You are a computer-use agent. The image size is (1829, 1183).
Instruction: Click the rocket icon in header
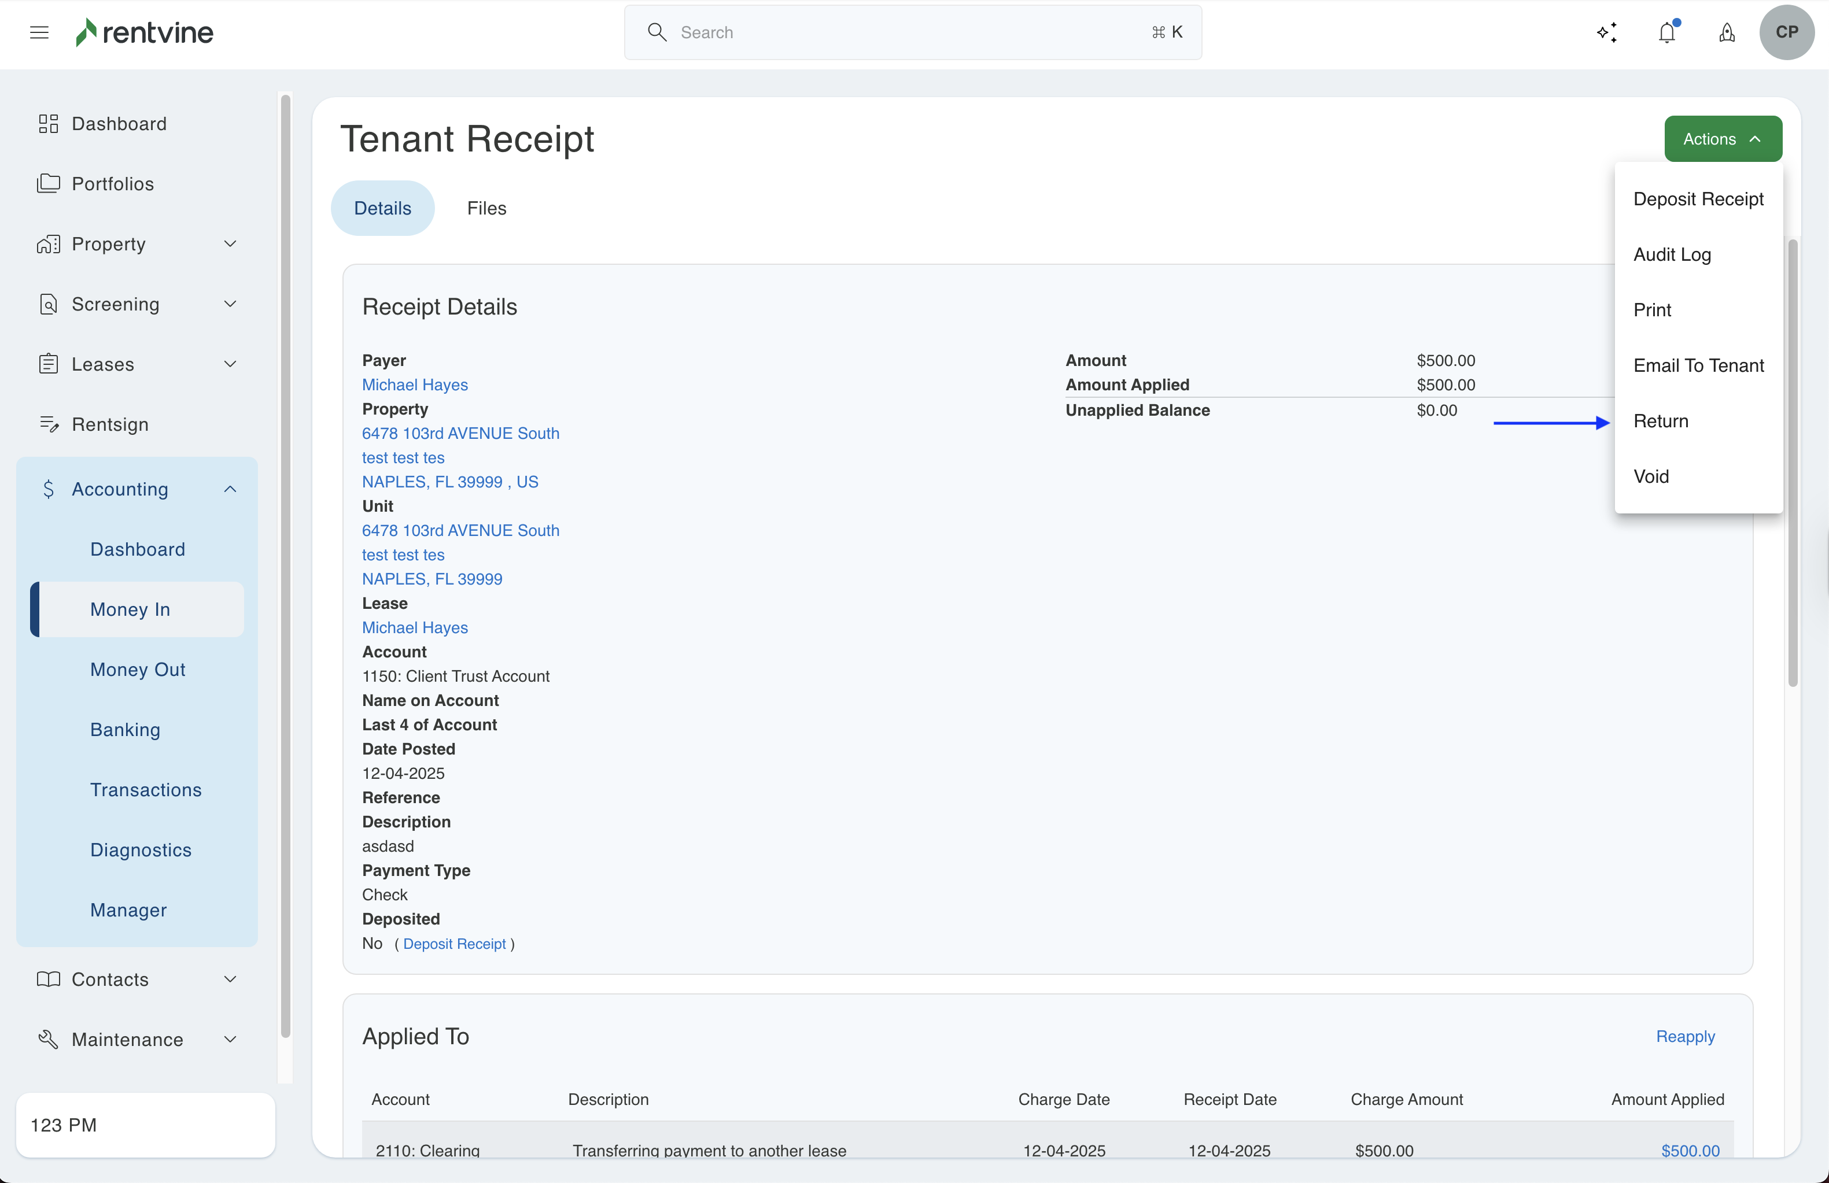coord(1726,32)
